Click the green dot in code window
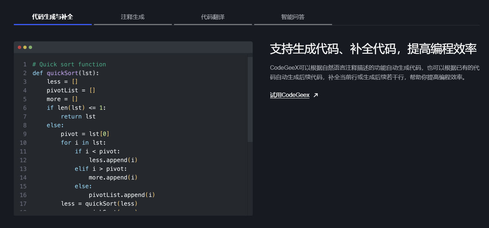489x228 pixels. coord(30,47)
